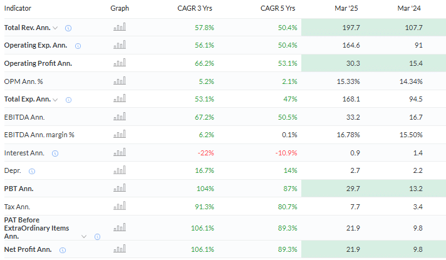Sort by the CAGR 3 Yrs column header

tap(196, 8)
